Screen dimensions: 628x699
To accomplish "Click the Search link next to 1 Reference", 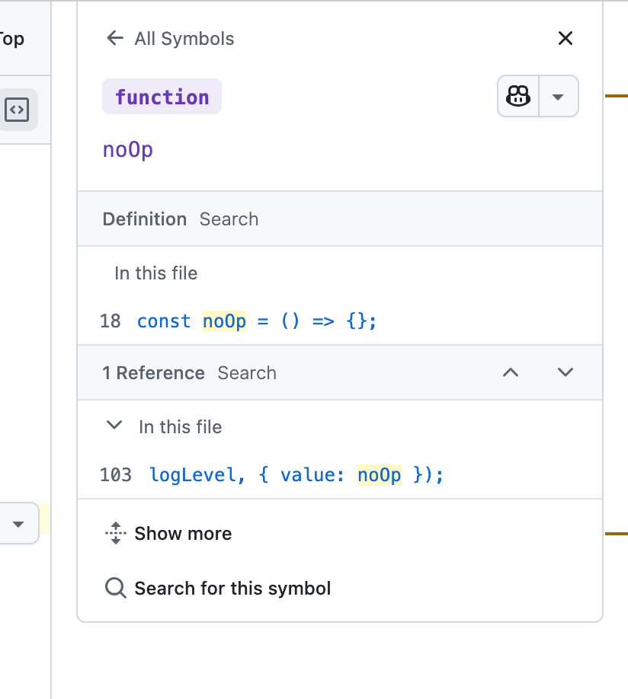I will (247, 373).
